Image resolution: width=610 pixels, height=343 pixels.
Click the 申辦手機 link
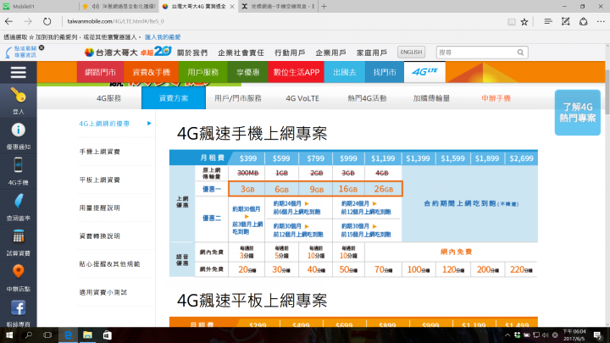(x=496, y=98)
